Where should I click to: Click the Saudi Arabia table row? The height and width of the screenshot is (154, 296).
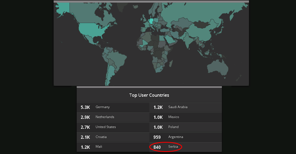tap(185, 107)
